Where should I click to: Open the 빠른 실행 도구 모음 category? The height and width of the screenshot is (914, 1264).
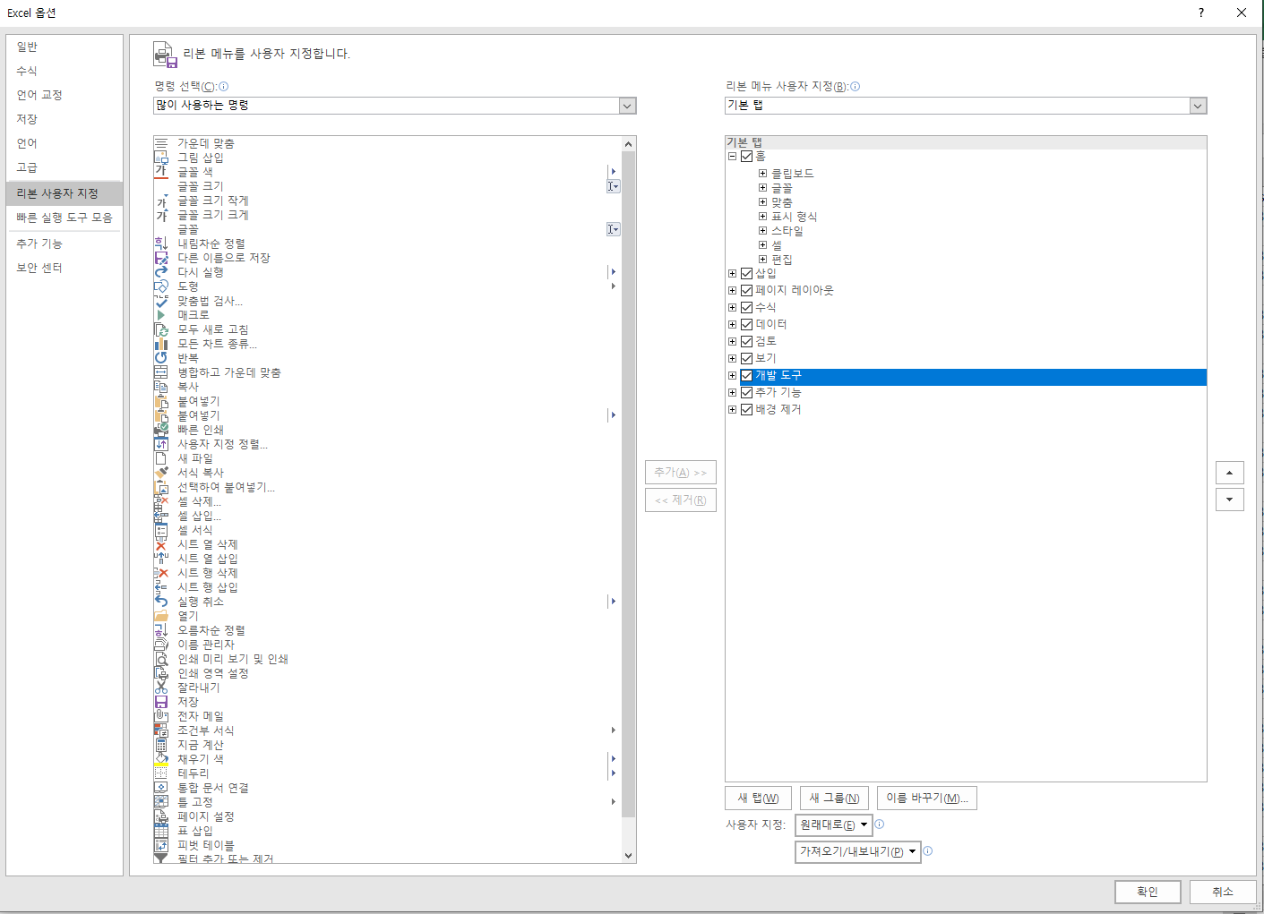click(x=64, y=218)
